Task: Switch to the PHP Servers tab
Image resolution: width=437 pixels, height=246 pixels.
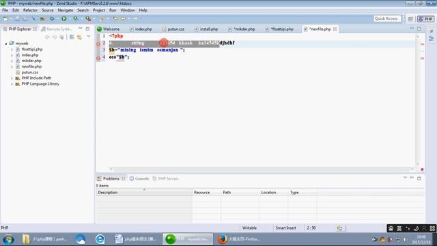Action: [x=165, y=178]
